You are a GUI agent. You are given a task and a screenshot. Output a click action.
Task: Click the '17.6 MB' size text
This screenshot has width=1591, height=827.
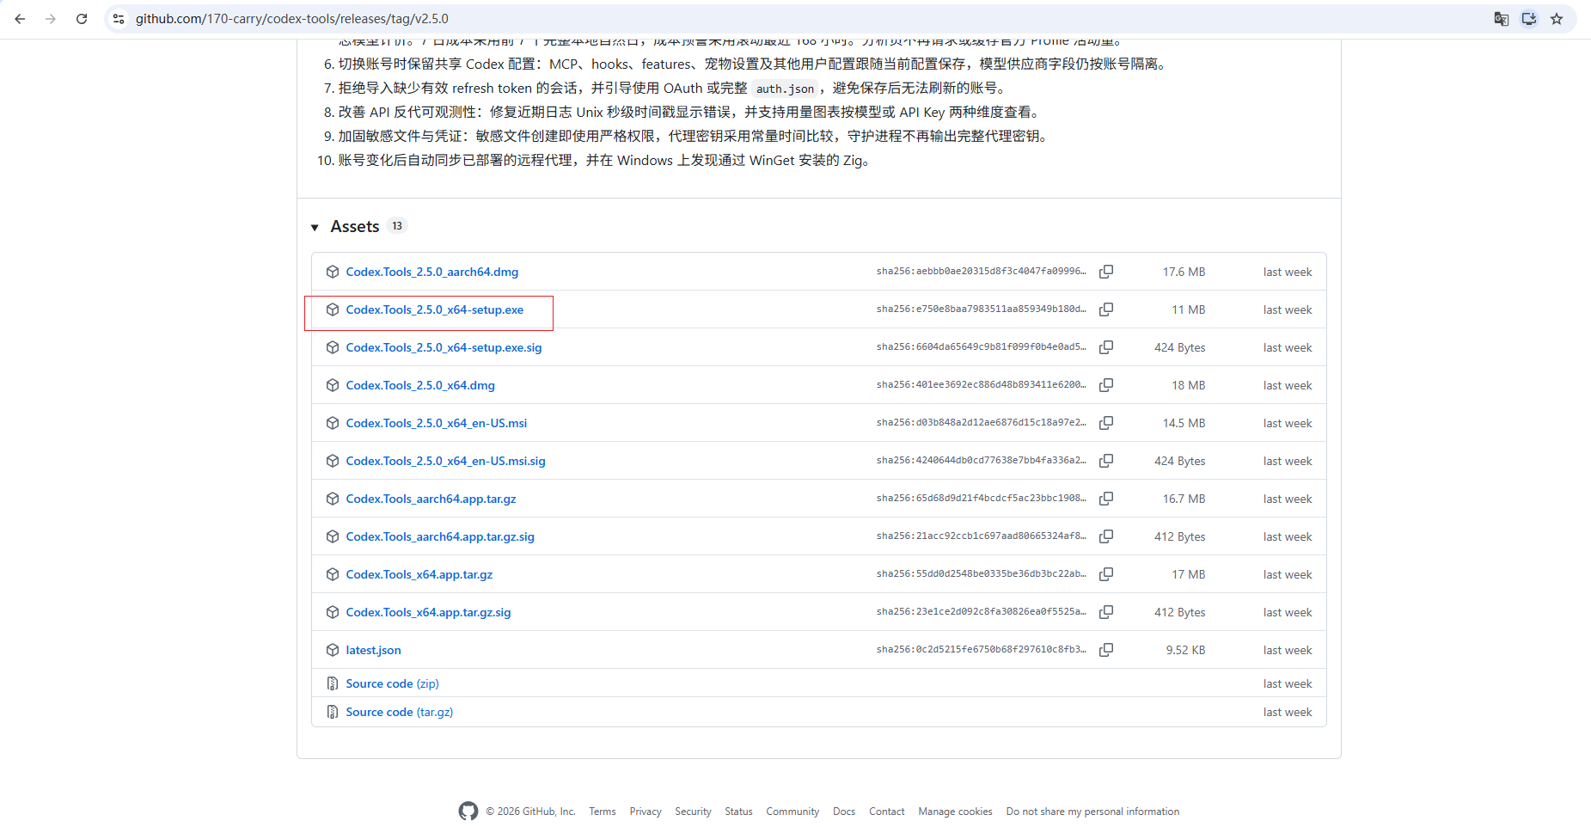click(1184, 272)
